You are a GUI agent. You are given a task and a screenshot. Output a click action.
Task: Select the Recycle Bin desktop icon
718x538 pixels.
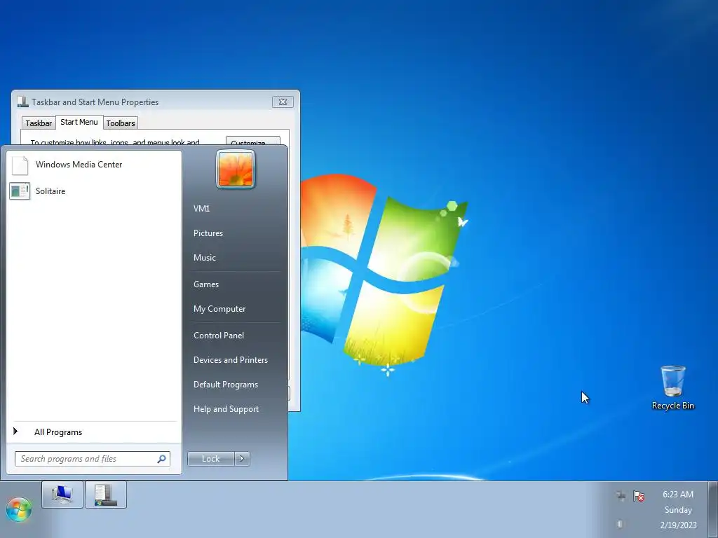(672, 387)
